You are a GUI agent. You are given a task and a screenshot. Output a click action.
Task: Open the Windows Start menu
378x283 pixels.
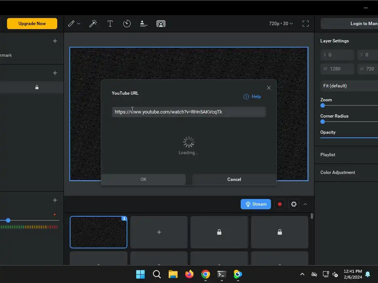pos(140,274)
